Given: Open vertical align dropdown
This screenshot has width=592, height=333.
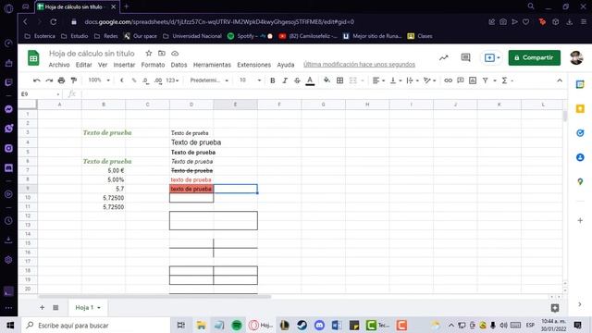Looking at the screenshot, I should [395, 80].
